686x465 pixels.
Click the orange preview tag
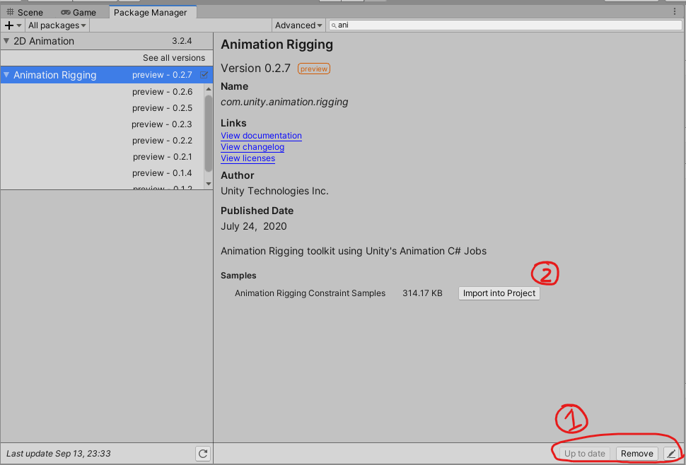click(314, 69)
